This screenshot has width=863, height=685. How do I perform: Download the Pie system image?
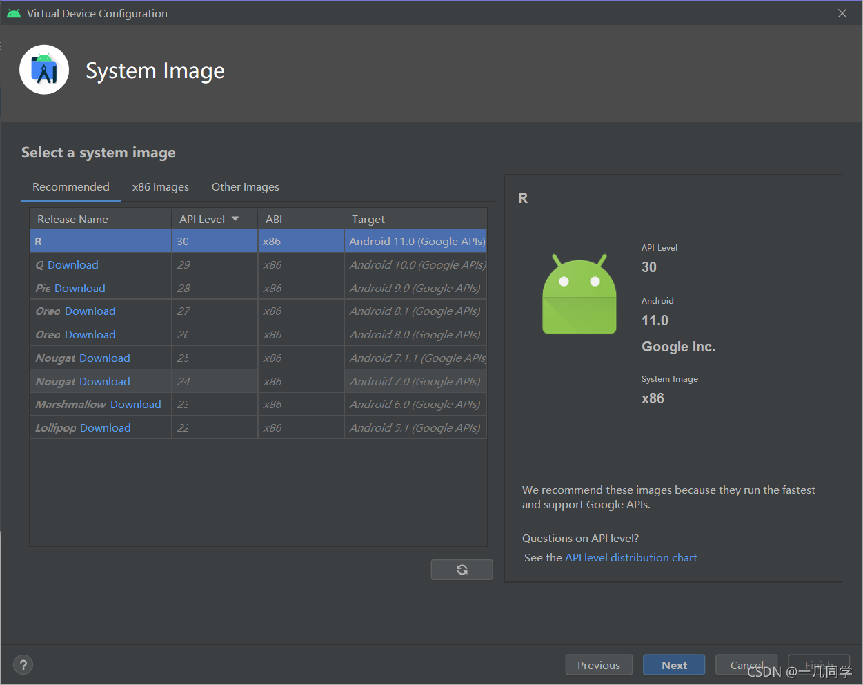80,289
